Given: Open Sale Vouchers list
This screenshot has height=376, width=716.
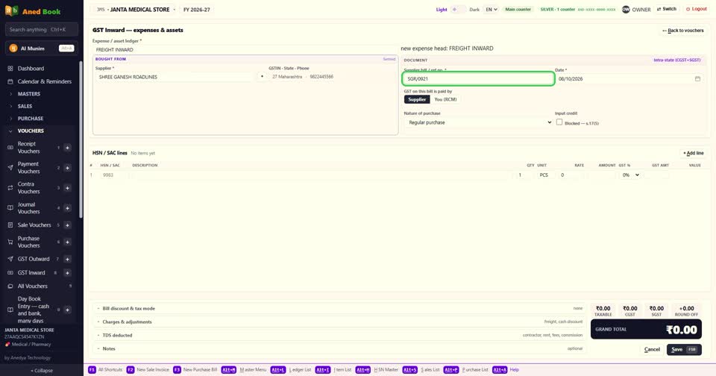Looking at the screenshot, I should (x=34, y=225).
